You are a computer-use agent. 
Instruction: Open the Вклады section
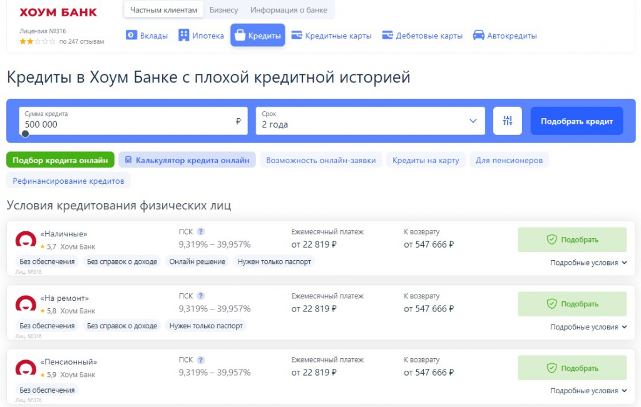tap(146, 36)
